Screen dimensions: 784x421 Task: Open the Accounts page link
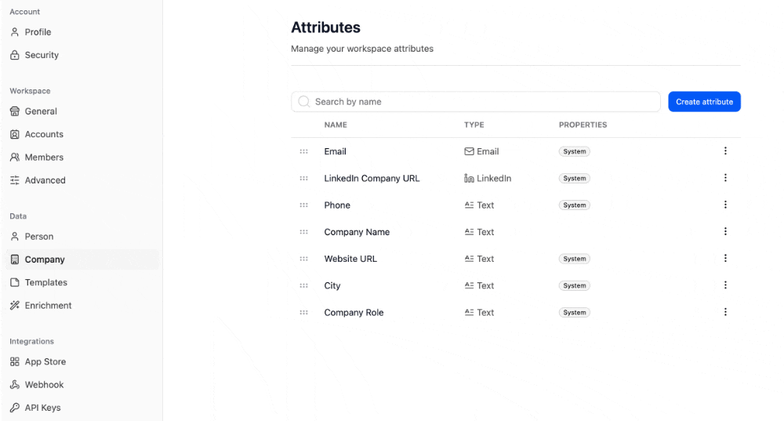44,134
